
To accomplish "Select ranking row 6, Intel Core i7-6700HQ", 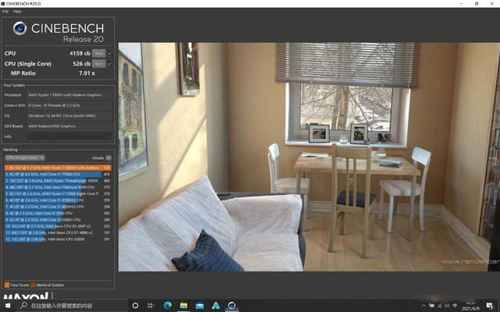I will 58,200.
